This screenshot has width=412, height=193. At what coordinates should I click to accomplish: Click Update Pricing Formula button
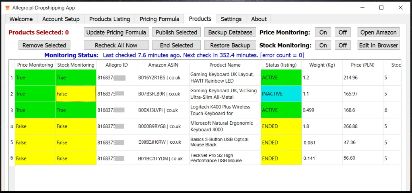[116, 33]
